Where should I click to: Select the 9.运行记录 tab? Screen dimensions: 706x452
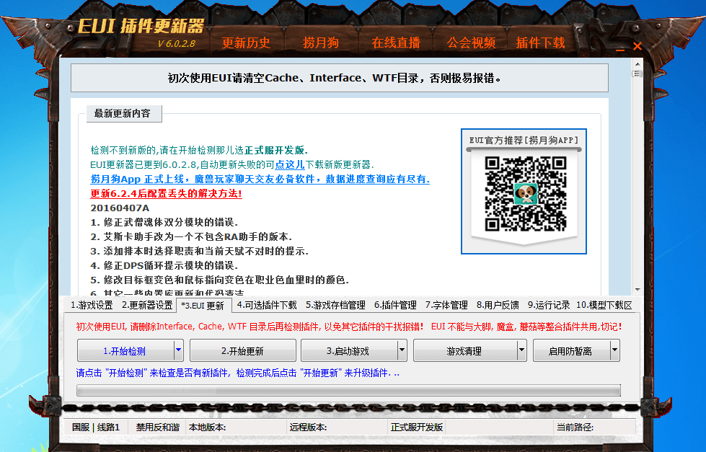pyautogui.click(x=548, y=305)
